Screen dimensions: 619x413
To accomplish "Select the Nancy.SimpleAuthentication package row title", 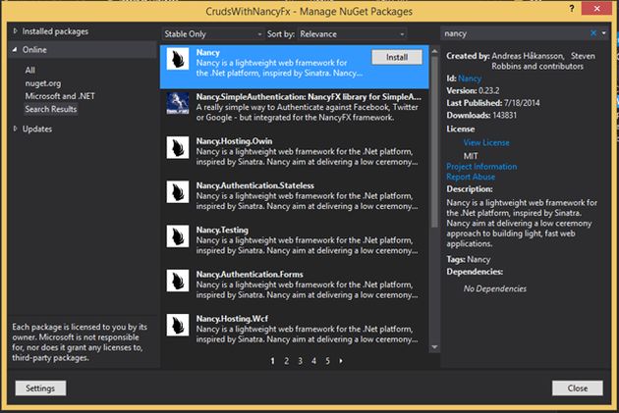I will coord(309,96).
